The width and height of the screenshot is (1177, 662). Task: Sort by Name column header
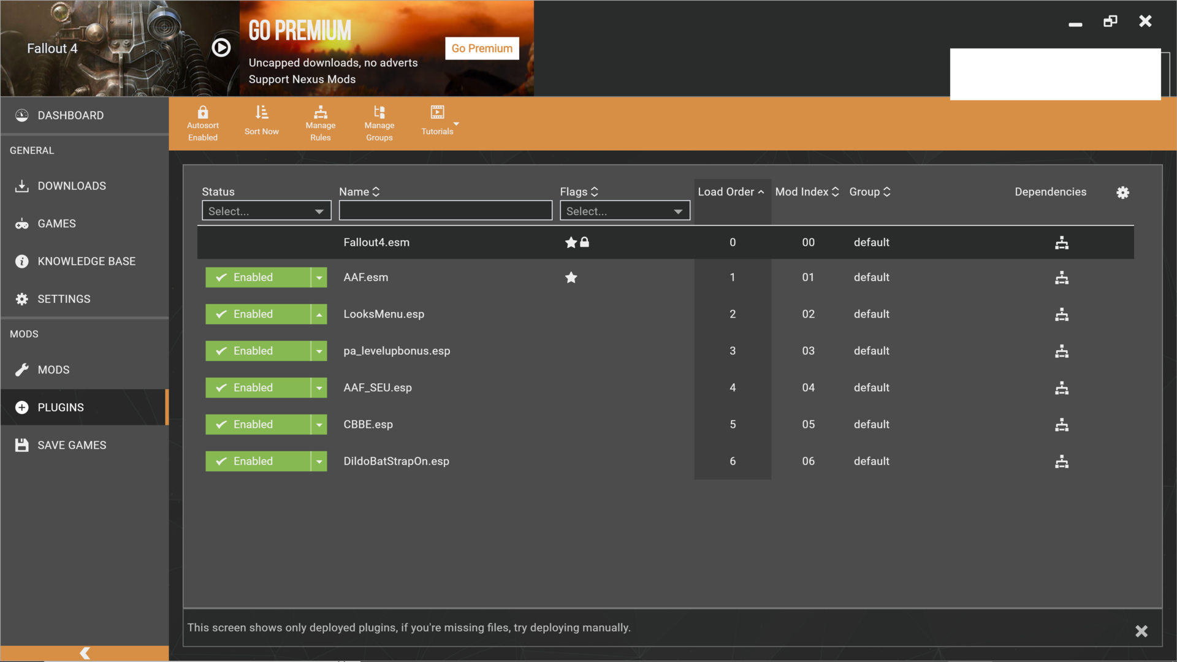[x=359, y=192]
